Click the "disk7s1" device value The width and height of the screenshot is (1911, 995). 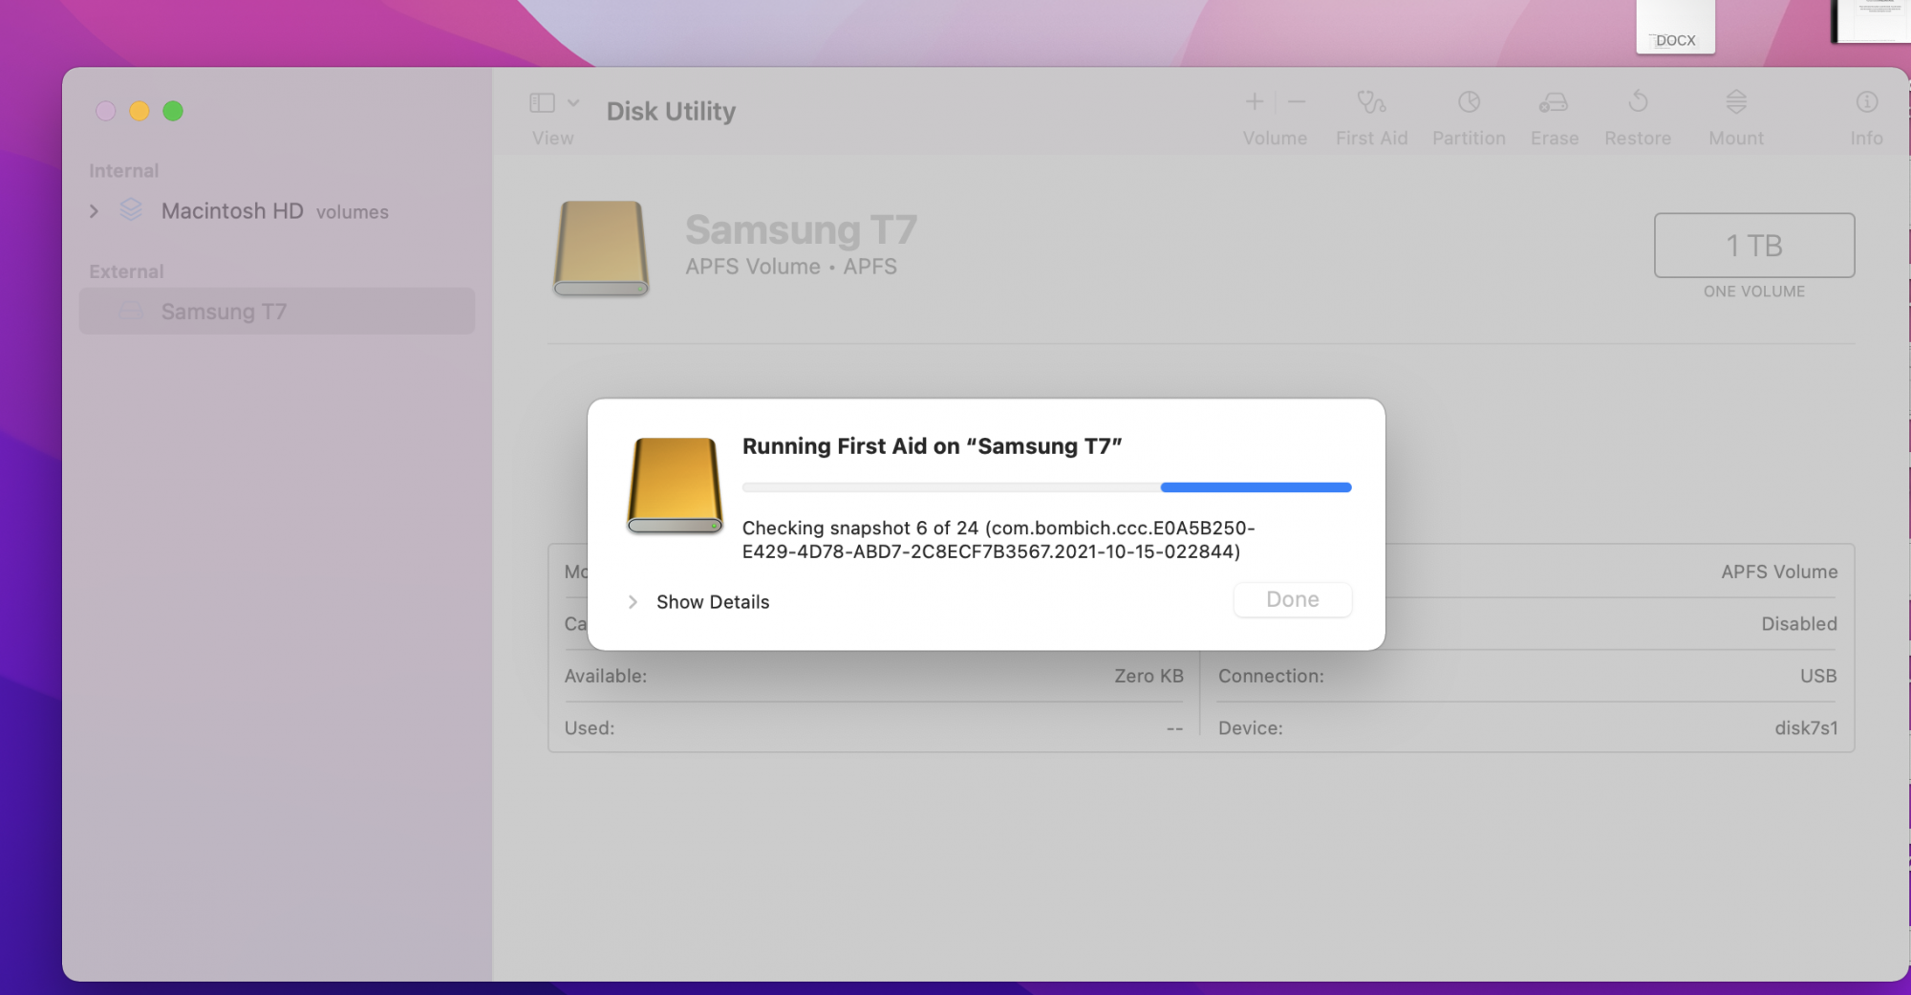[x=1806, y=728]
